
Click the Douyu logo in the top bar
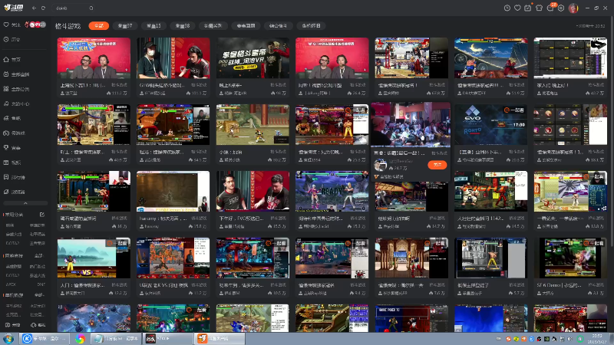click(13, 8)
